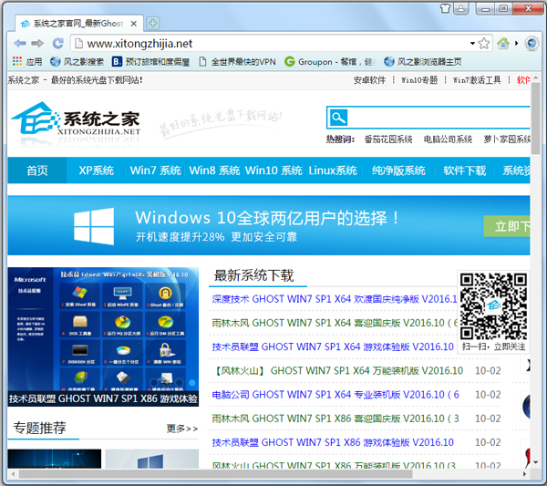Open the home page house icon

point(503,43)
